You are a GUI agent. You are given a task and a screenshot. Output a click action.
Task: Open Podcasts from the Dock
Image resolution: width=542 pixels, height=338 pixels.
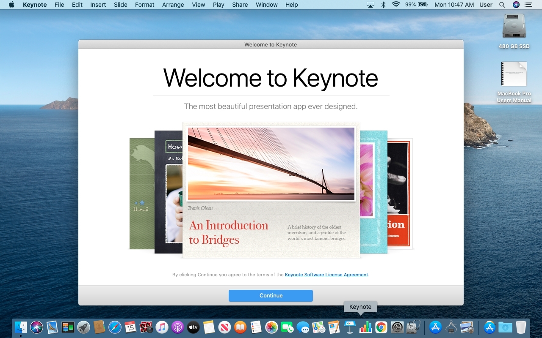click(177, 327)
